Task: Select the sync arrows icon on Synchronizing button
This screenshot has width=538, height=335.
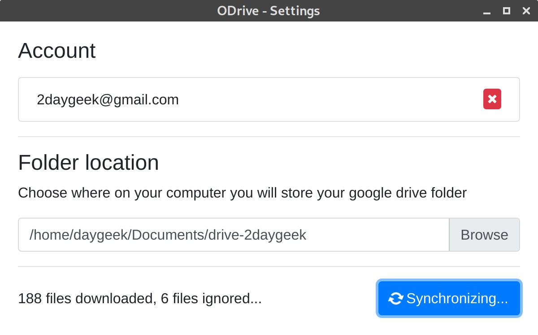Action: [395, 298]
